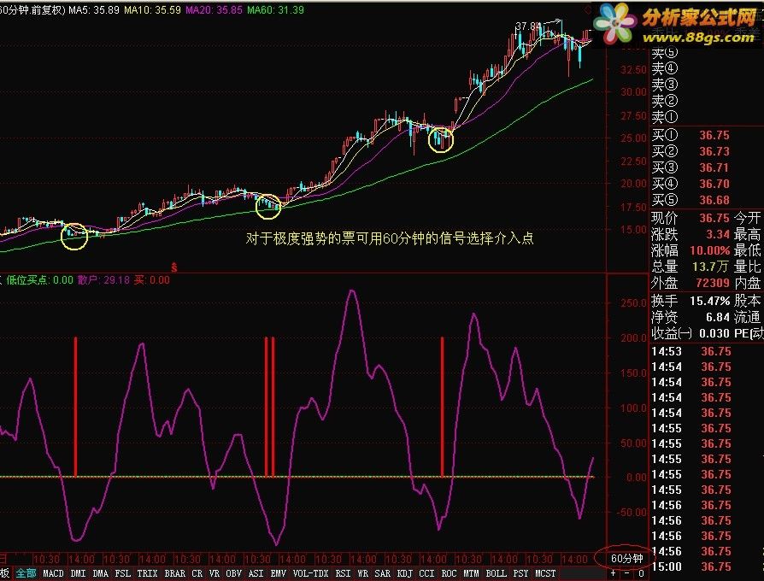Open the PSY indicator tab
The image size is (764, 581).
coord(520,573)
